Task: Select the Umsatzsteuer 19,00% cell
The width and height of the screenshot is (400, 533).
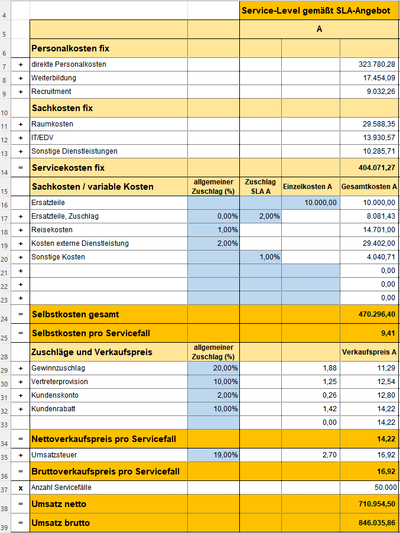Action: point(213,455)
